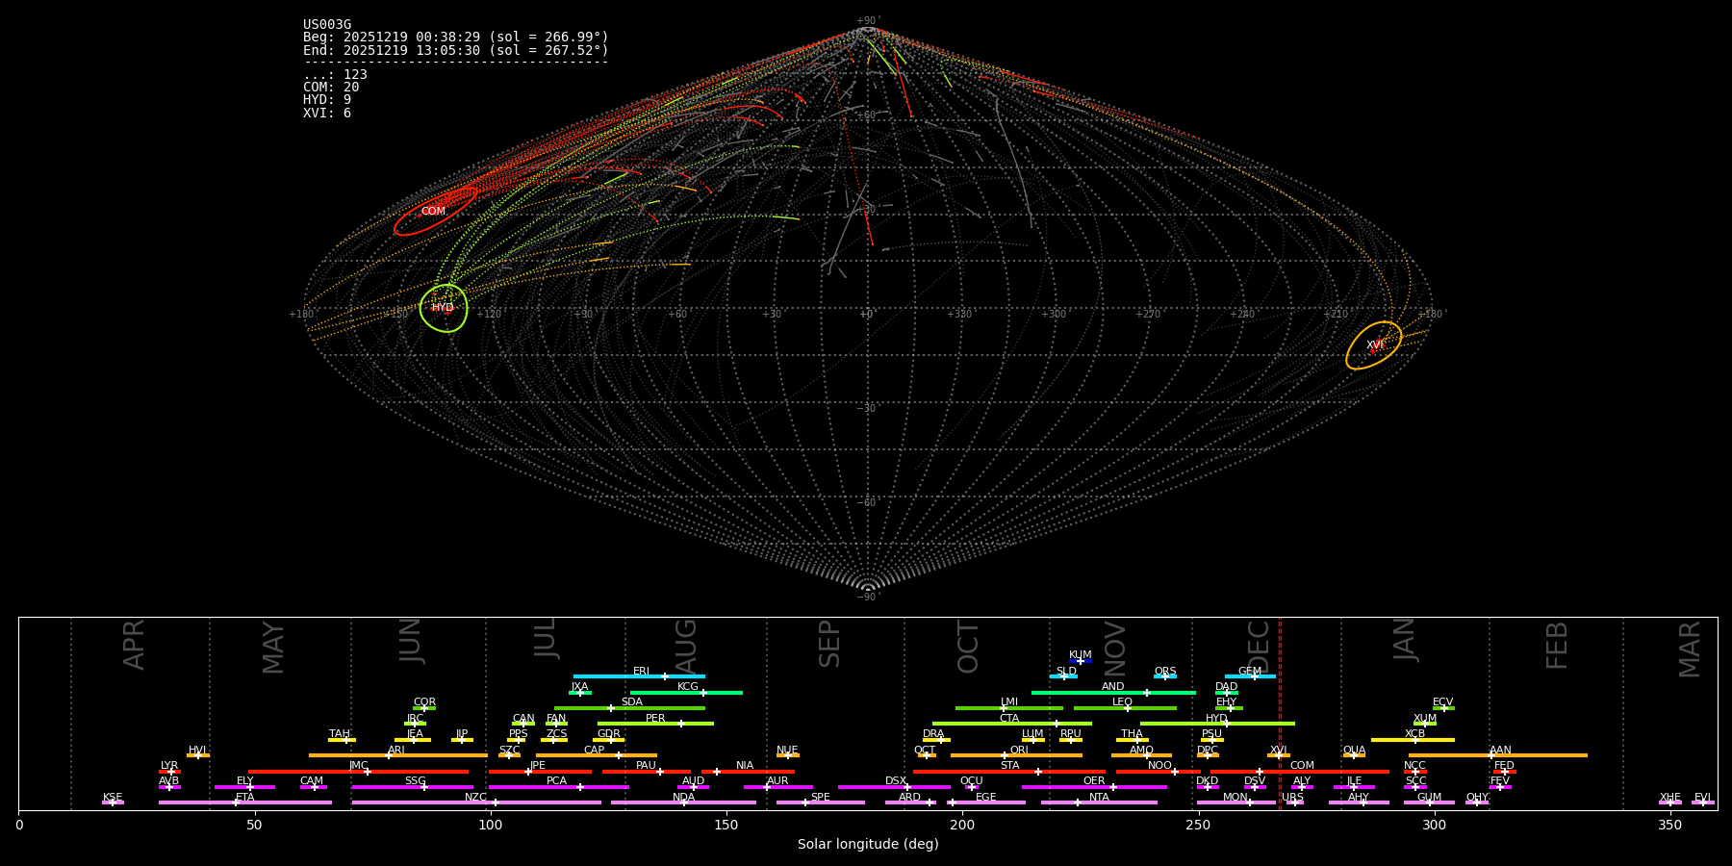Click the 'XVI: 6' count in legend
Viewport: 1732px width, 866px height.
tap(327, 114)
